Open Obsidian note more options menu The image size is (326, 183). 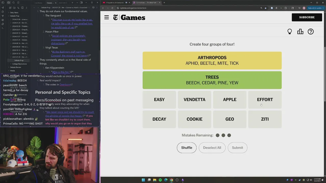[x=97, y=8]
